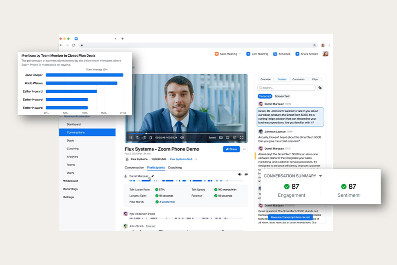Open the Overview tab in right panel
This screenshot has height=265, width=397.
[x=266, y=79]
